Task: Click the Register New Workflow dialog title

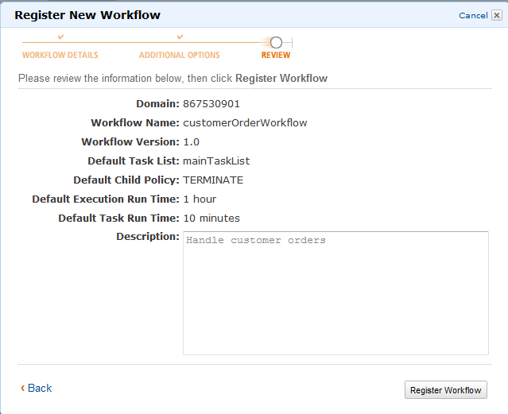Action: 87,15
